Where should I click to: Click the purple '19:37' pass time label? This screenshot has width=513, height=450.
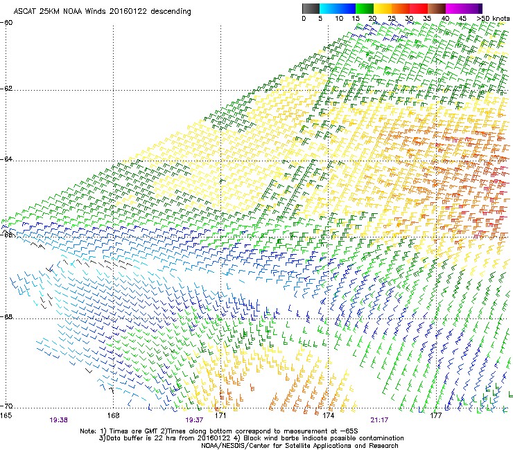194,420
